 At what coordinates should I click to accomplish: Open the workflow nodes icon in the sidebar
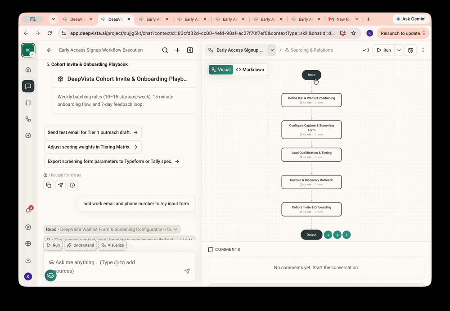(x=28, y=119)
